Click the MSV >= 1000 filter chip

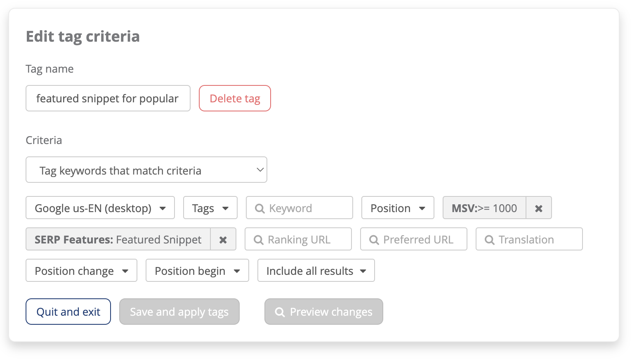coord(484,208)
